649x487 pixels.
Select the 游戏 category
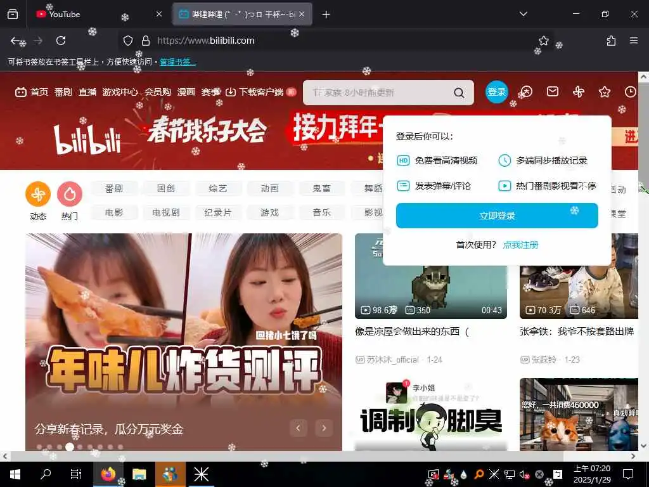(270, 212)
